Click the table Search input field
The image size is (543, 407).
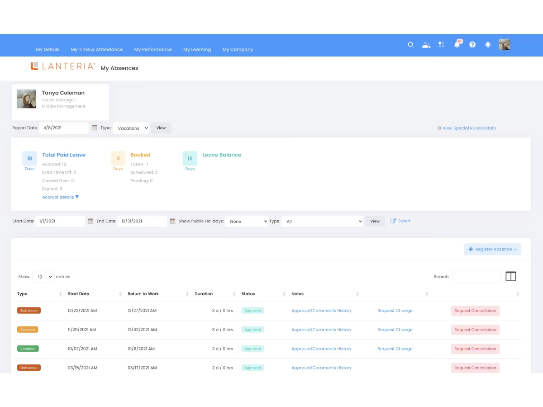click(x=476, y=277)
